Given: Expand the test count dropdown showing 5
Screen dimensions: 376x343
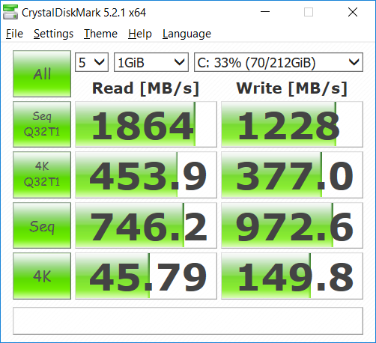Looking at the screenshot, I should pyautogui.click(x=91, y=62).
